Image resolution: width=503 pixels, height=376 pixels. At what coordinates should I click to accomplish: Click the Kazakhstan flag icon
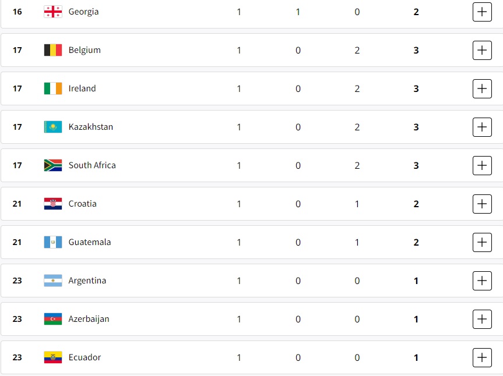click(x=53, y=127)
